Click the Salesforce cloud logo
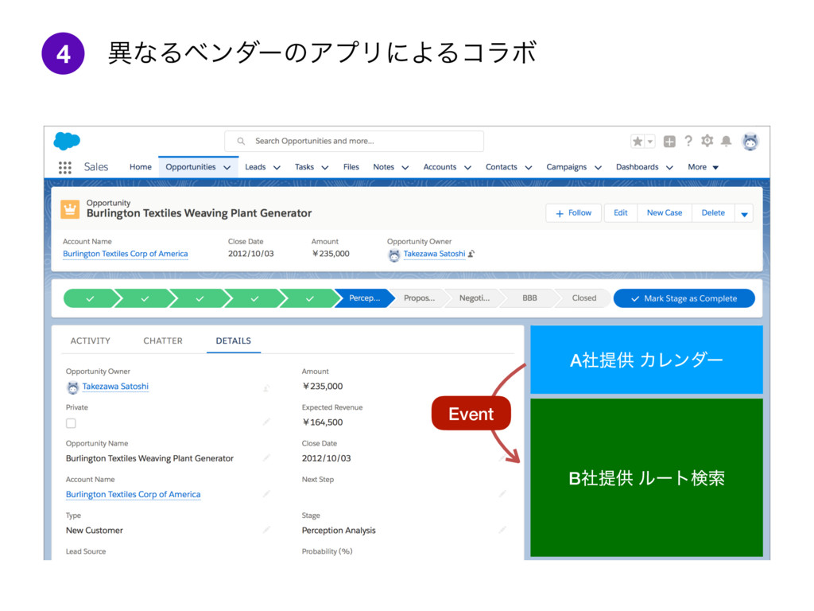The image size is (814, 611). (x=67, y=141)
